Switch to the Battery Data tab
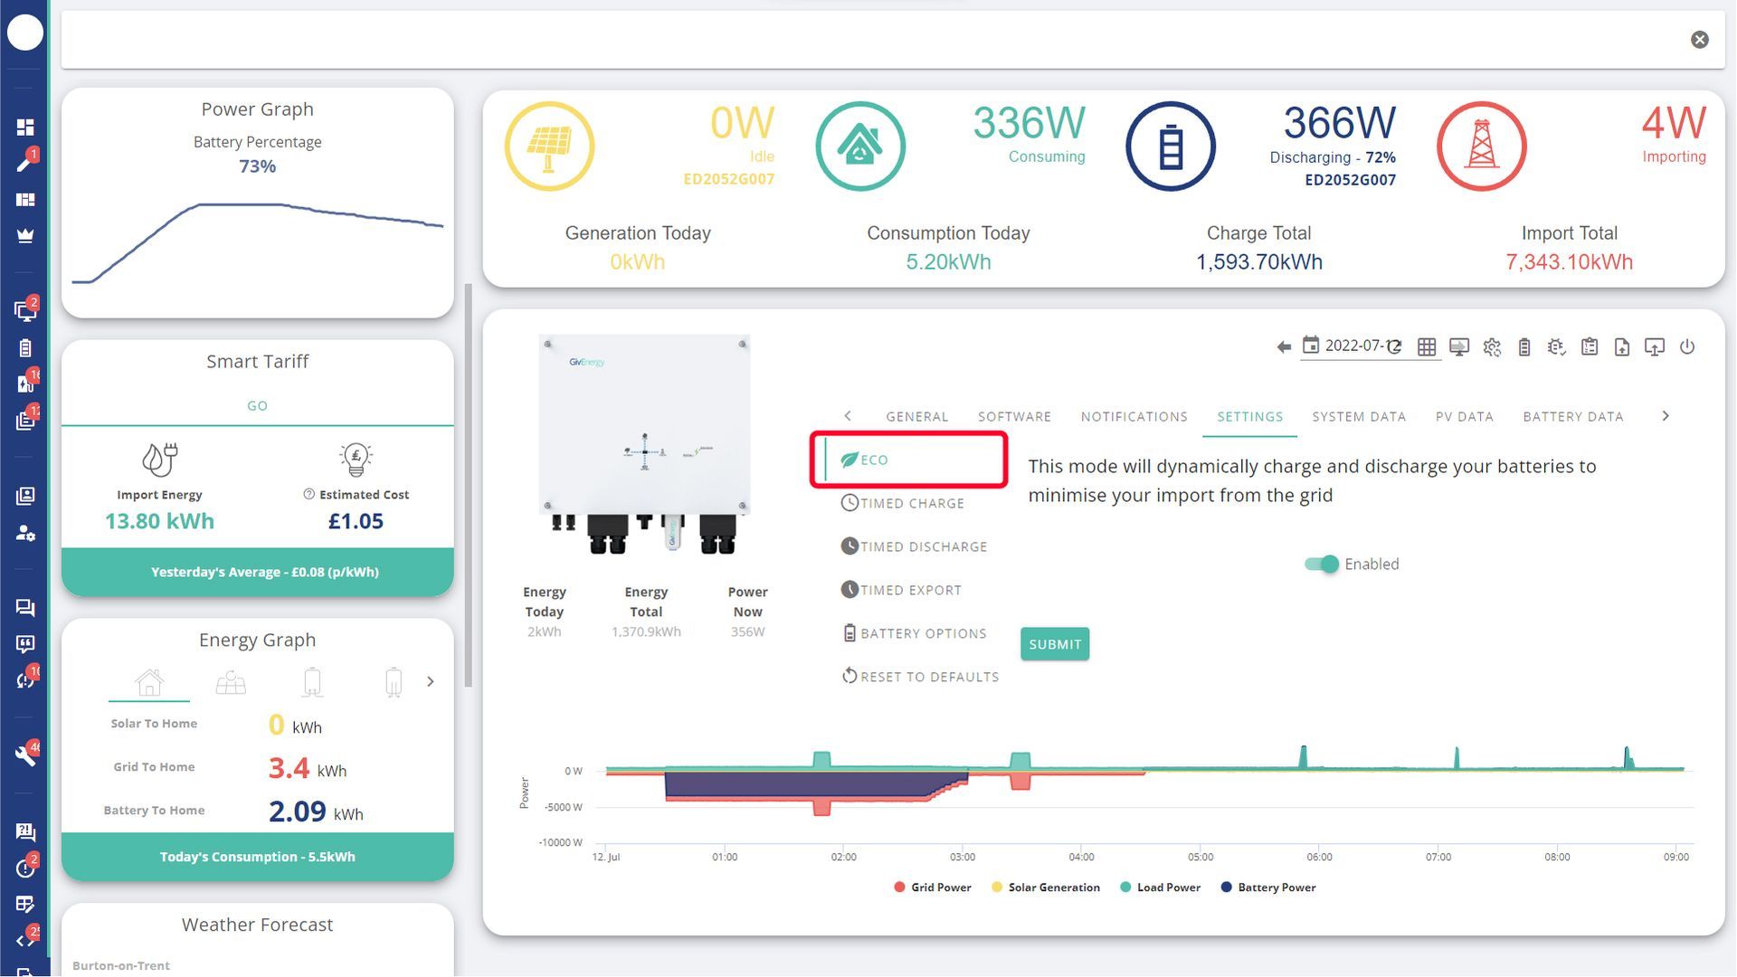Image resolution: width=1737 pixels, height=977 pixels. 1572,417
